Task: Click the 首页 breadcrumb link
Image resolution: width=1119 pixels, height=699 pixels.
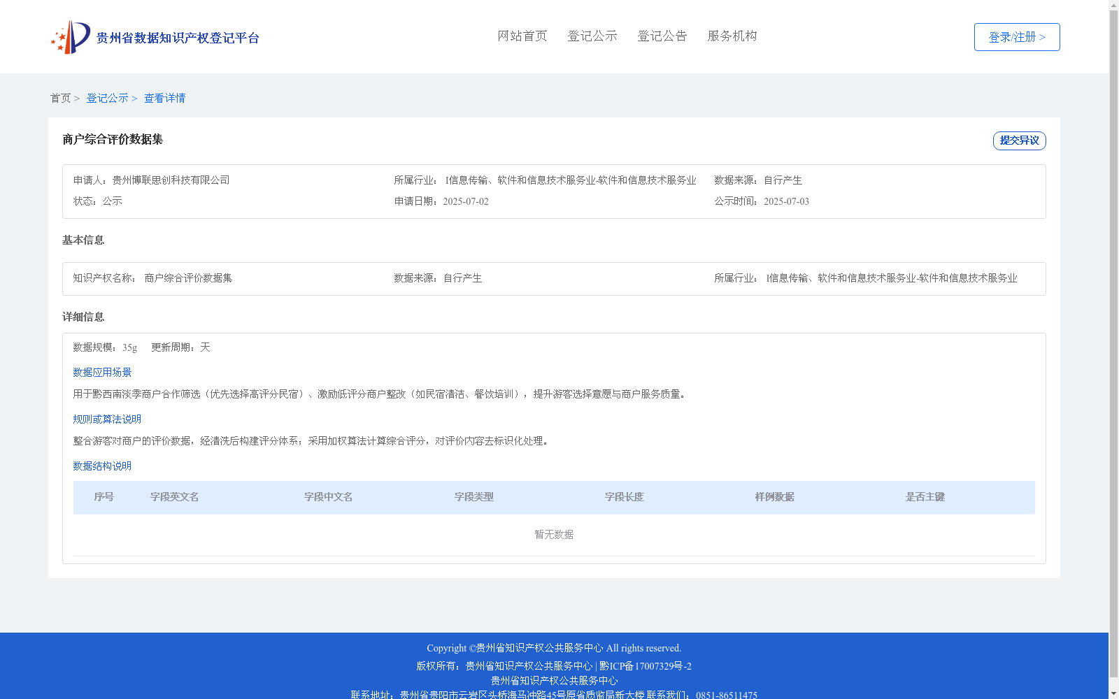Action: (60, 99)
